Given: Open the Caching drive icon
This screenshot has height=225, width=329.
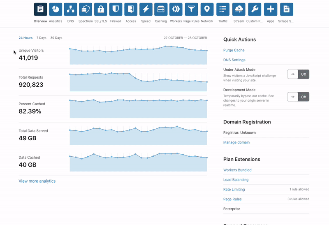Looking at the screenshot, I should pyautogui.click(x=161, y=9).
